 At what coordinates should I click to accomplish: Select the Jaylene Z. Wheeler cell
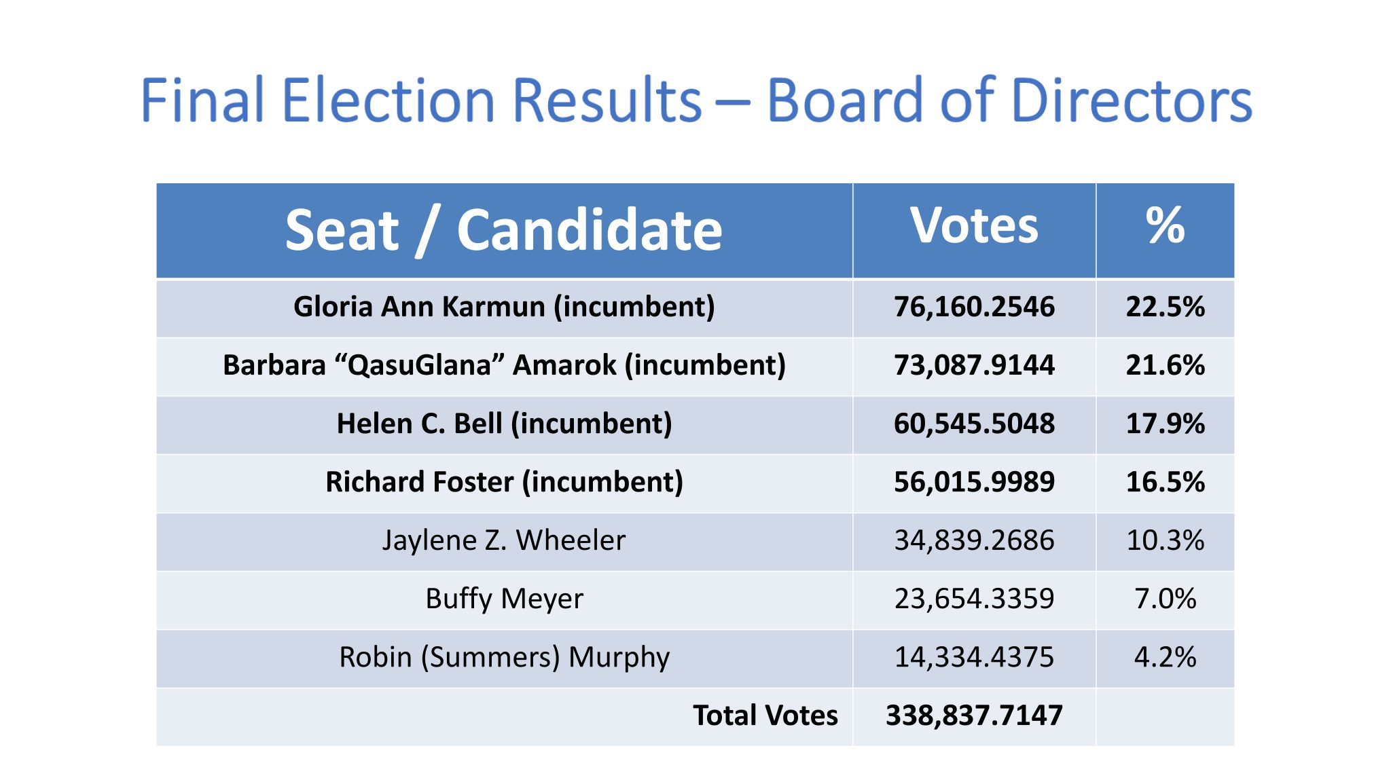click(x=504, y=540)
